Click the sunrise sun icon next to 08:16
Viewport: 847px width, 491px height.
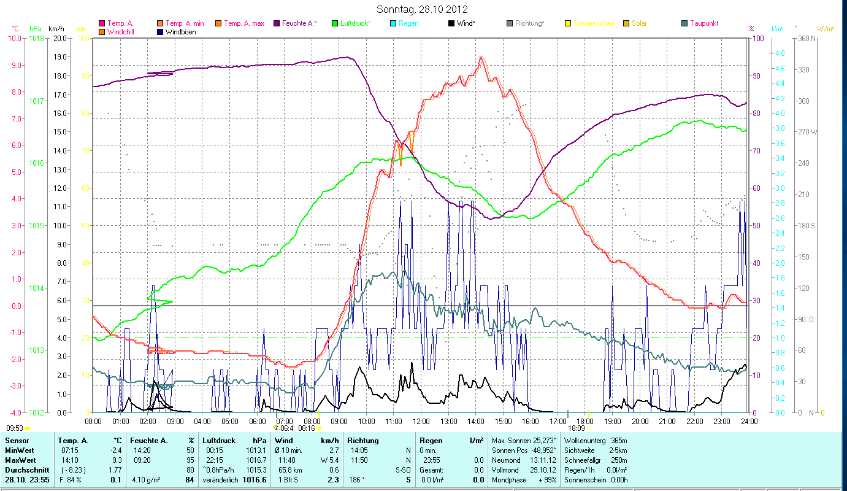point(319,428)
